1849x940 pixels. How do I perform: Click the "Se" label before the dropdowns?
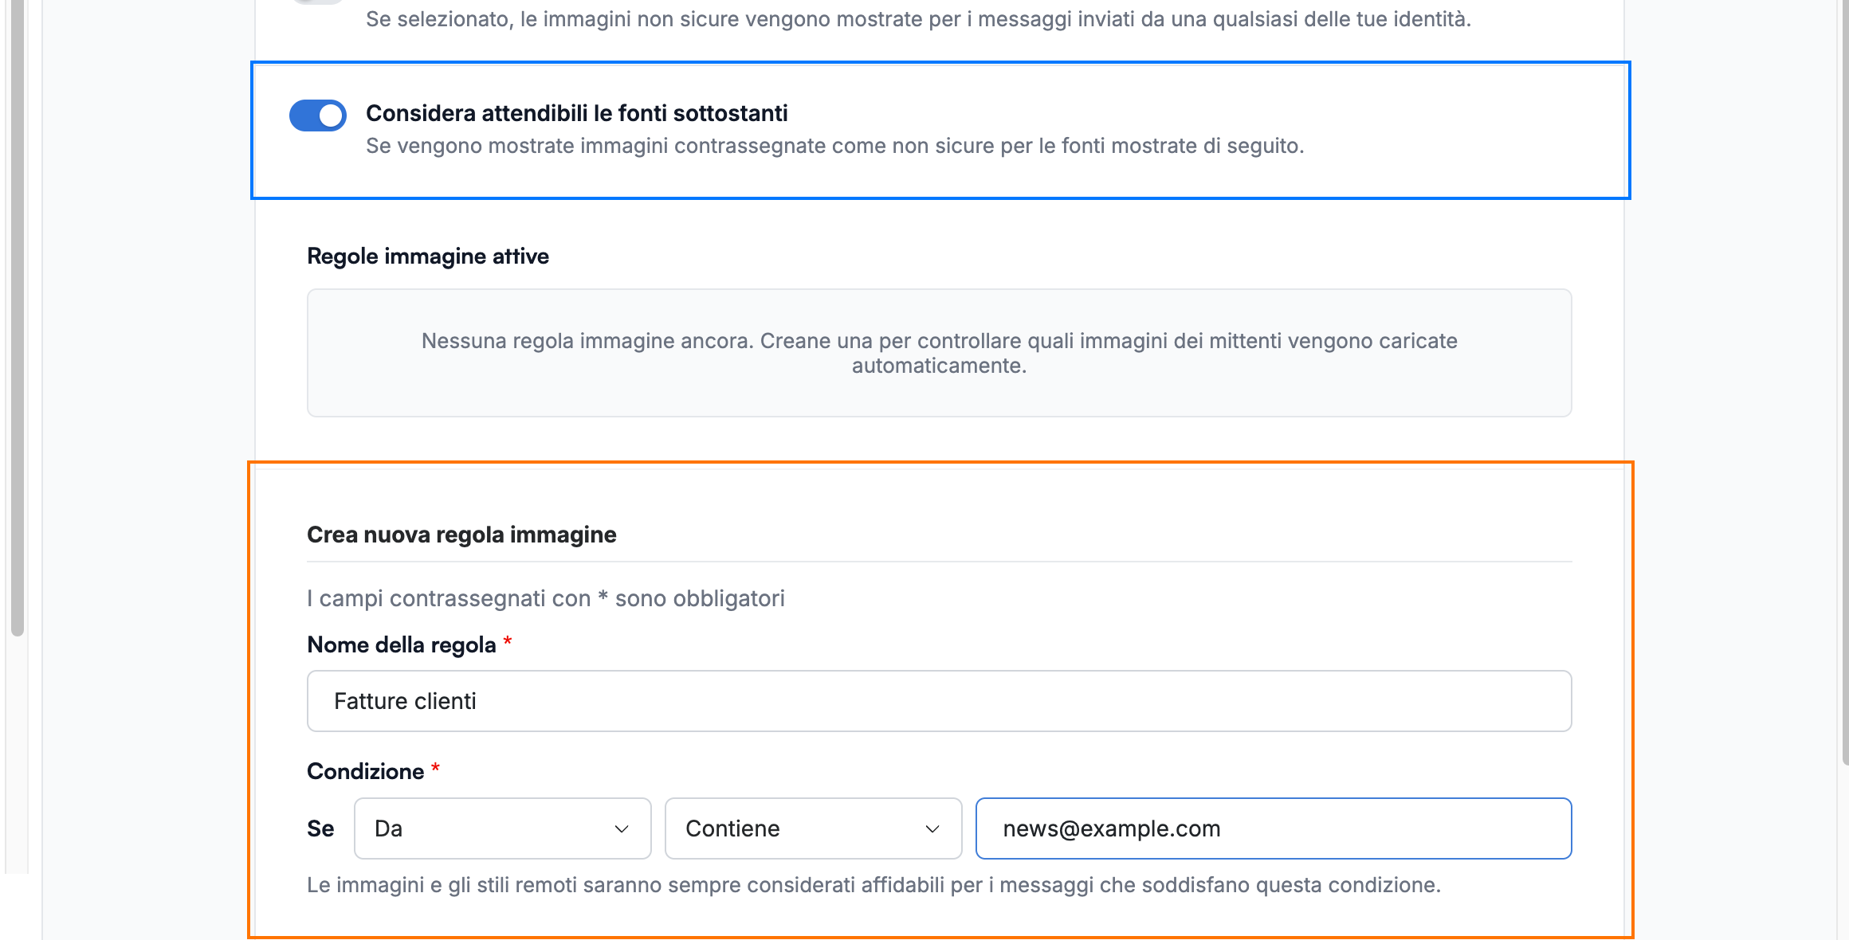coord(320,828)
